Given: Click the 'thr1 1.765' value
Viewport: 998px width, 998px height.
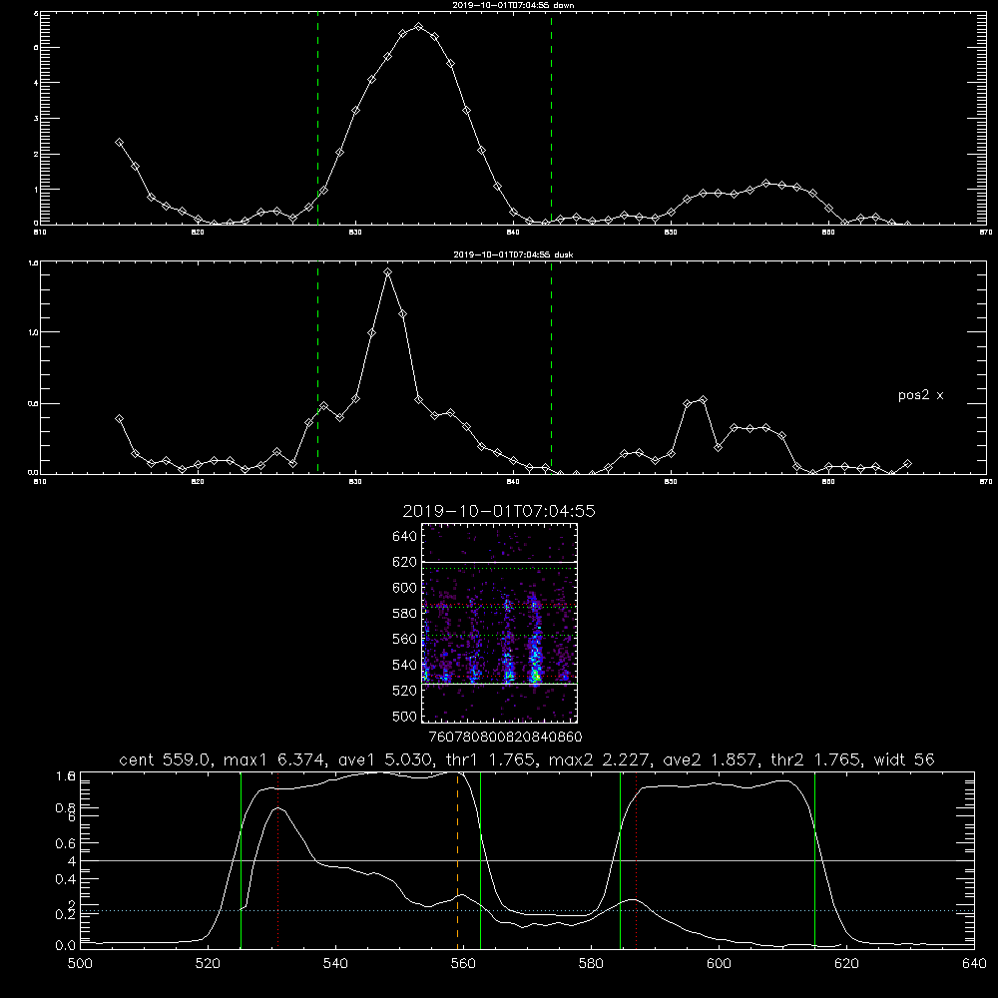Looking at the screenshot, I should click(493, 759).
